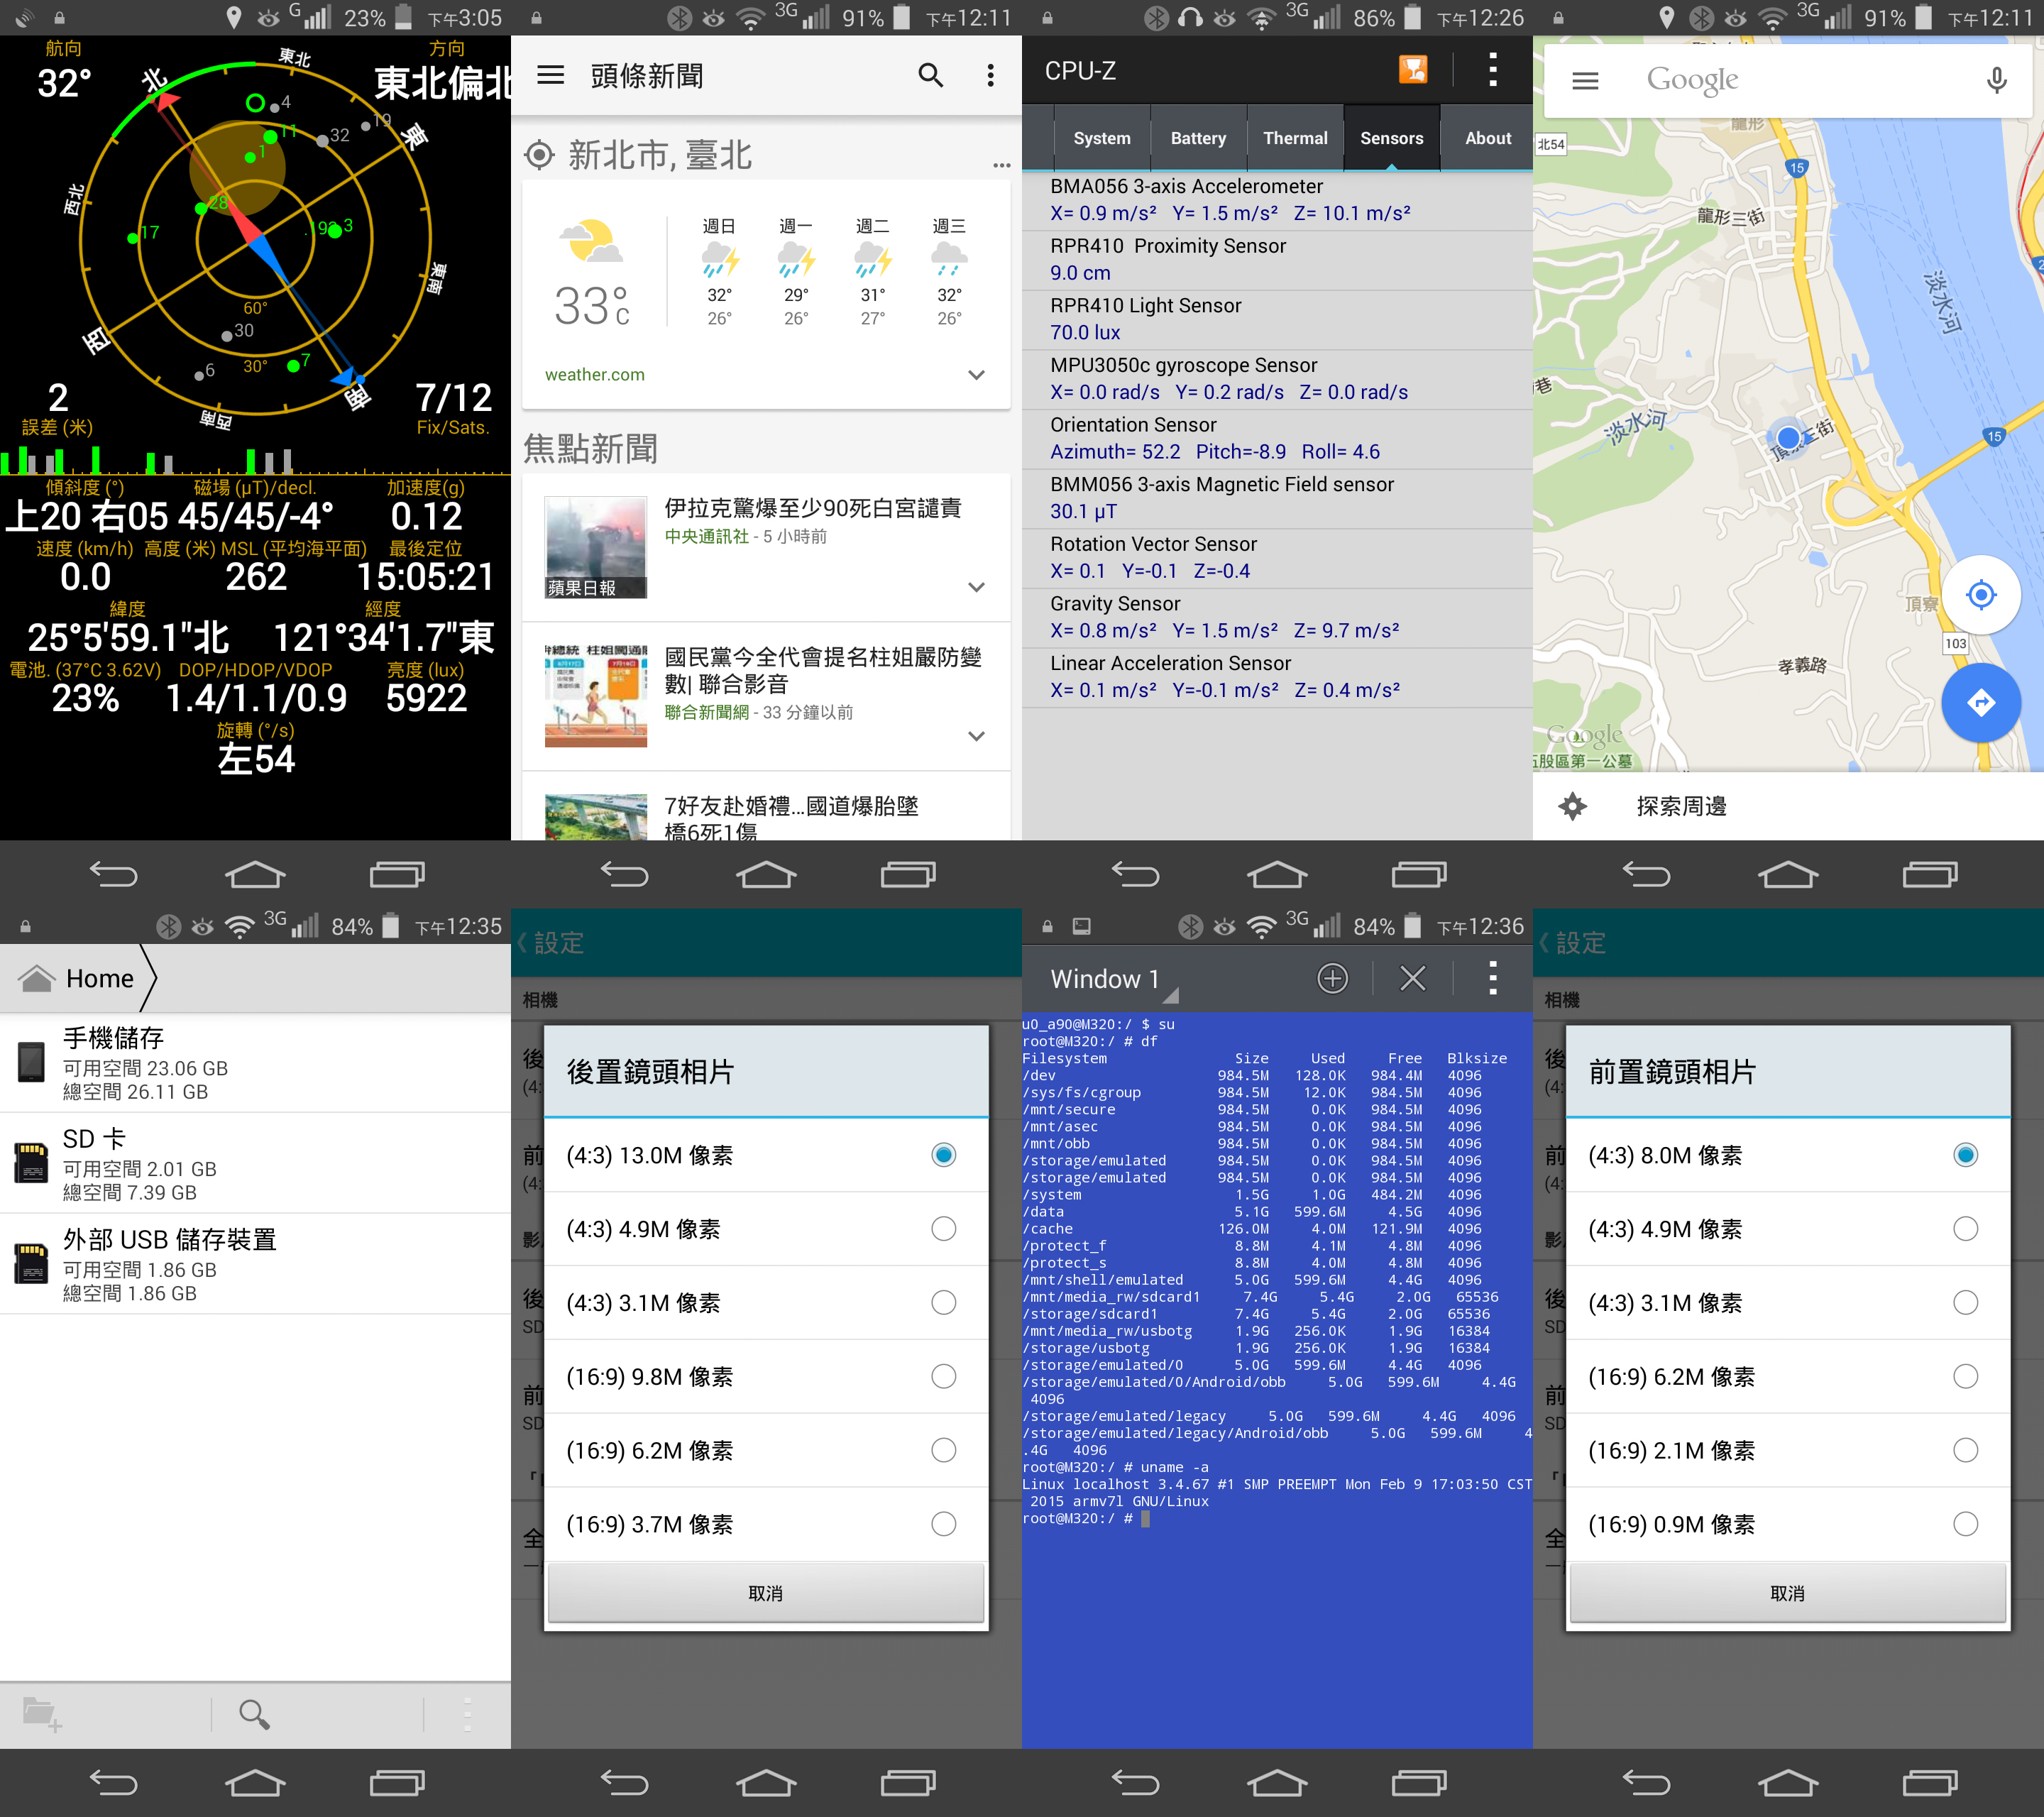Screen dimensions: 2044x1817
Task: Tap the blue current location dot on the map
Action: click(1788, 437)
